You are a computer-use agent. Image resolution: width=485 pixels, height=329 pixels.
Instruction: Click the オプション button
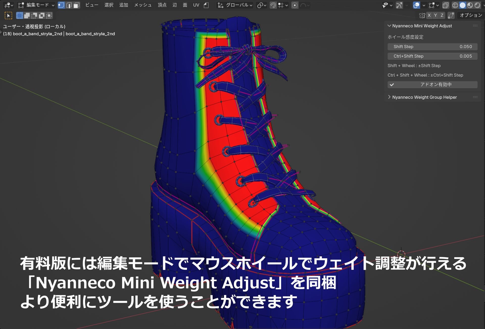[x=471, y=15]
